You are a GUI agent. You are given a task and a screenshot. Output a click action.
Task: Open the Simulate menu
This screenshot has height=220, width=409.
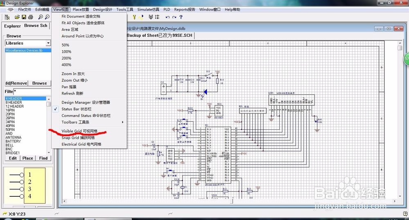(x=148, y=10)
